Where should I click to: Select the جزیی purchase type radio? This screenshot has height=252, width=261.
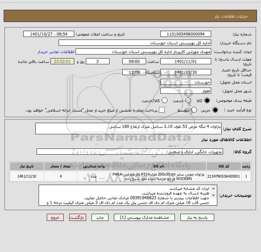tap(215, 110)
